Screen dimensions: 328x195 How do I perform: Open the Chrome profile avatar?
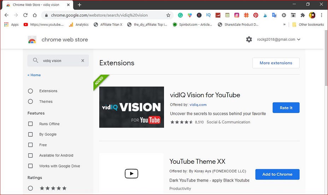click(312, 15)
